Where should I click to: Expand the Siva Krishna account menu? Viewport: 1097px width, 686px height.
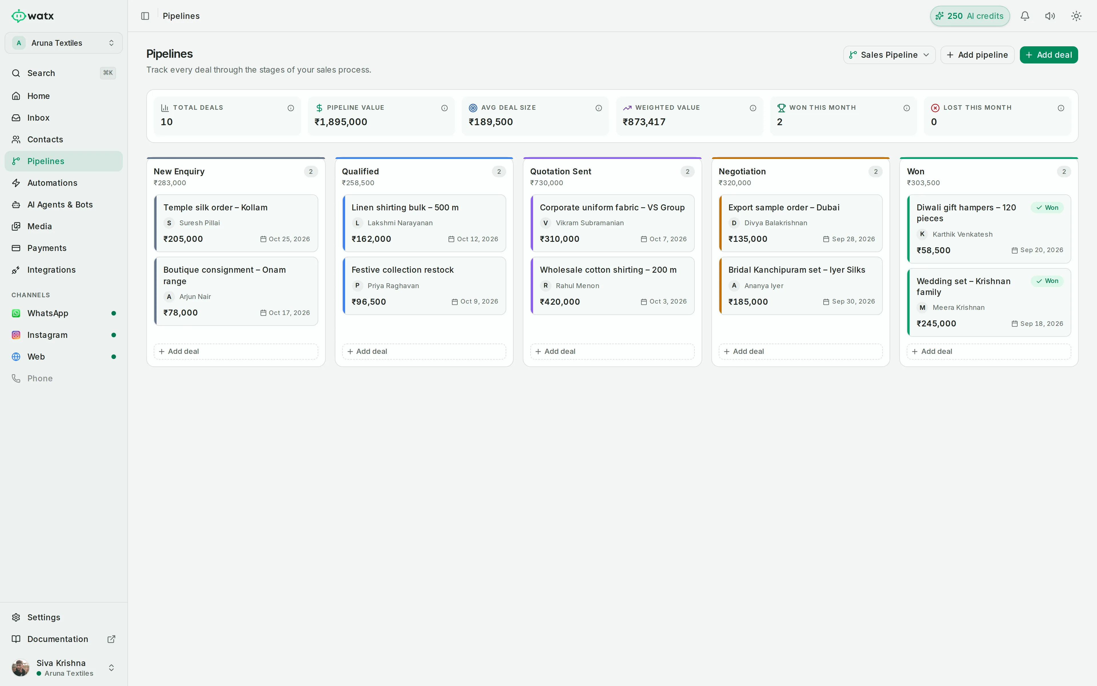pyautogui.click(x=63, y=667)
